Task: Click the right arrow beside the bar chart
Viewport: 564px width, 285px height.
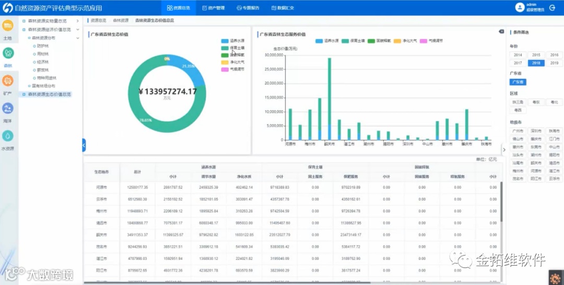Action: coord(504,150)
